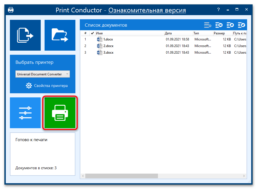Sort by the Имя column header
This screenshot has height=189, width=257.
click(130, 33)
